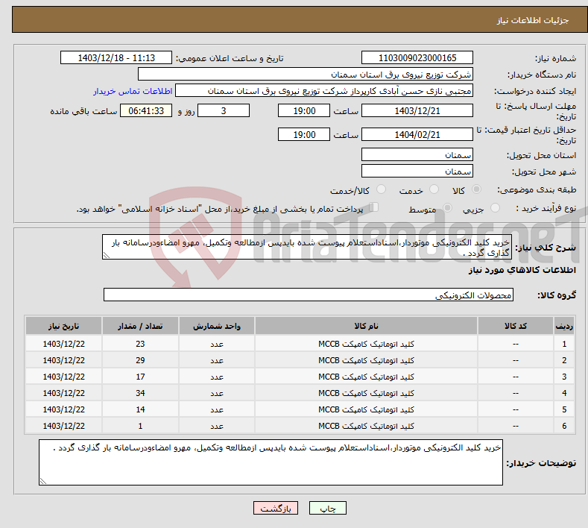Click the نام دستگاه خریدار field

click(x=306, y=75)
